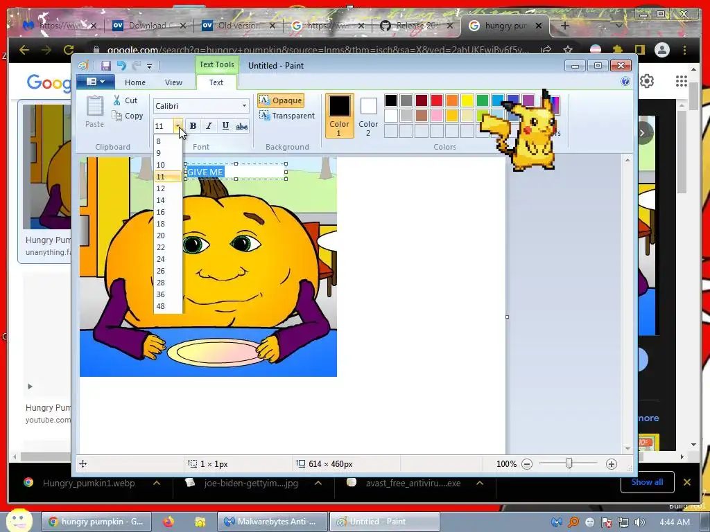
Task: Click the zoom in plus button
Action: click(612, 464)
